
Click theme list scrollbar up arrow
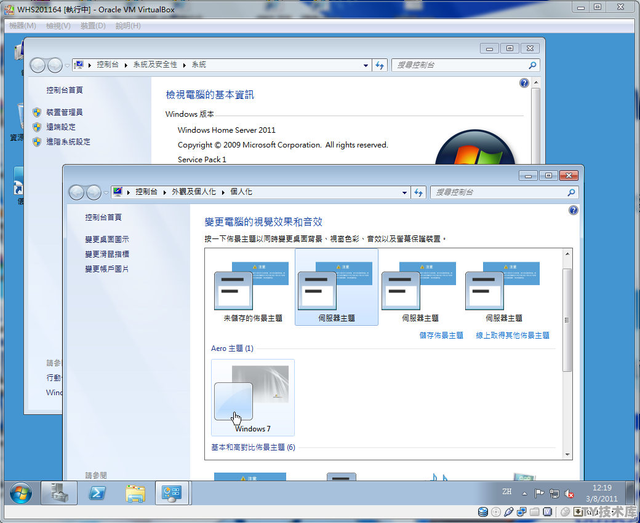[567, 254]
